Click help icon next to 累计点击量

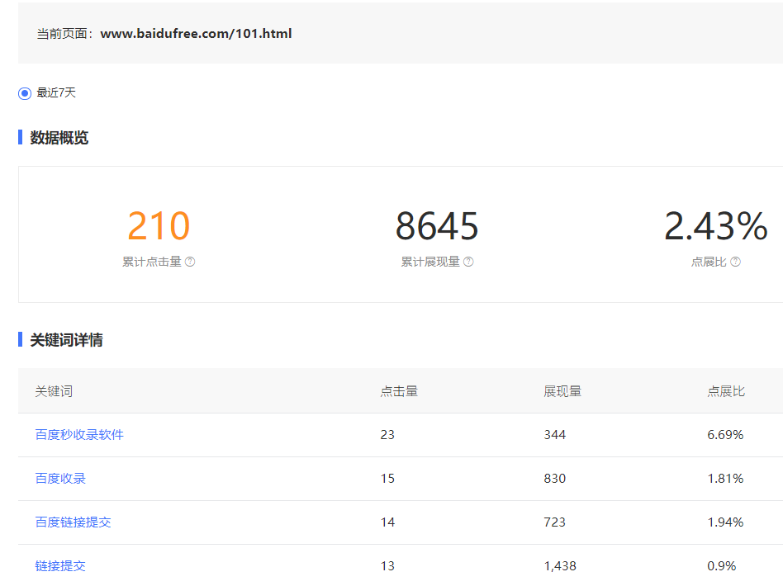pos(190,262)
